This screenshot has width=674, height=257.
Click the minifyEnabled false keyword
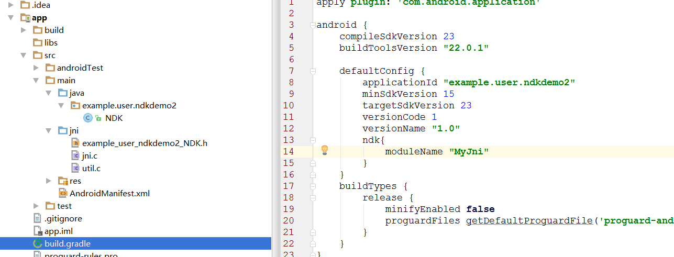(x=480, y=209)
